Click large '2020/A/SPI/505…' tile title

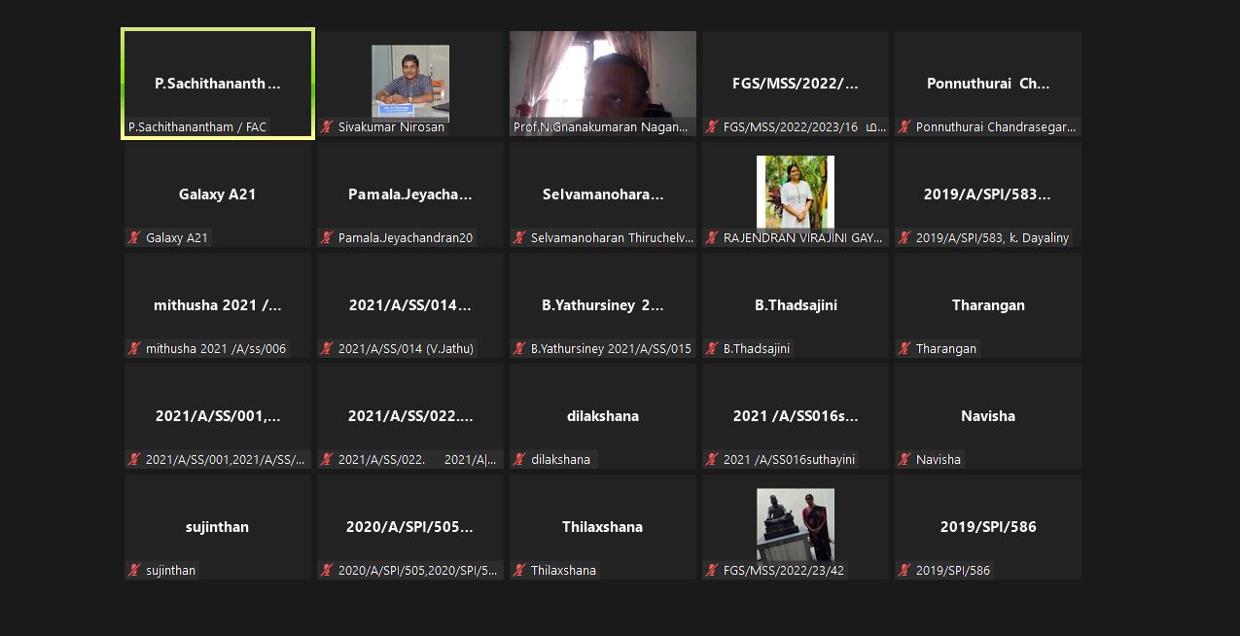pyautogui.click(x=410, y=527)
